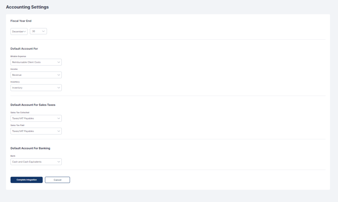Click the chevron arrow on day 30 dropdown
Viewport: 338px width, 202px height.
43,31
